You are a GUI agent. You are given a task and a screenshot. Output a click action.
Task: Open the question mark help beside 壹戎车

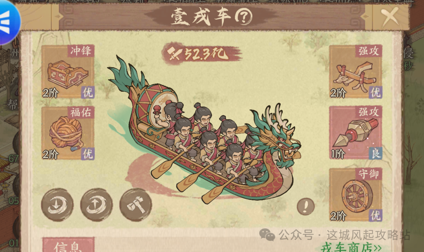(x=243, y=16)
